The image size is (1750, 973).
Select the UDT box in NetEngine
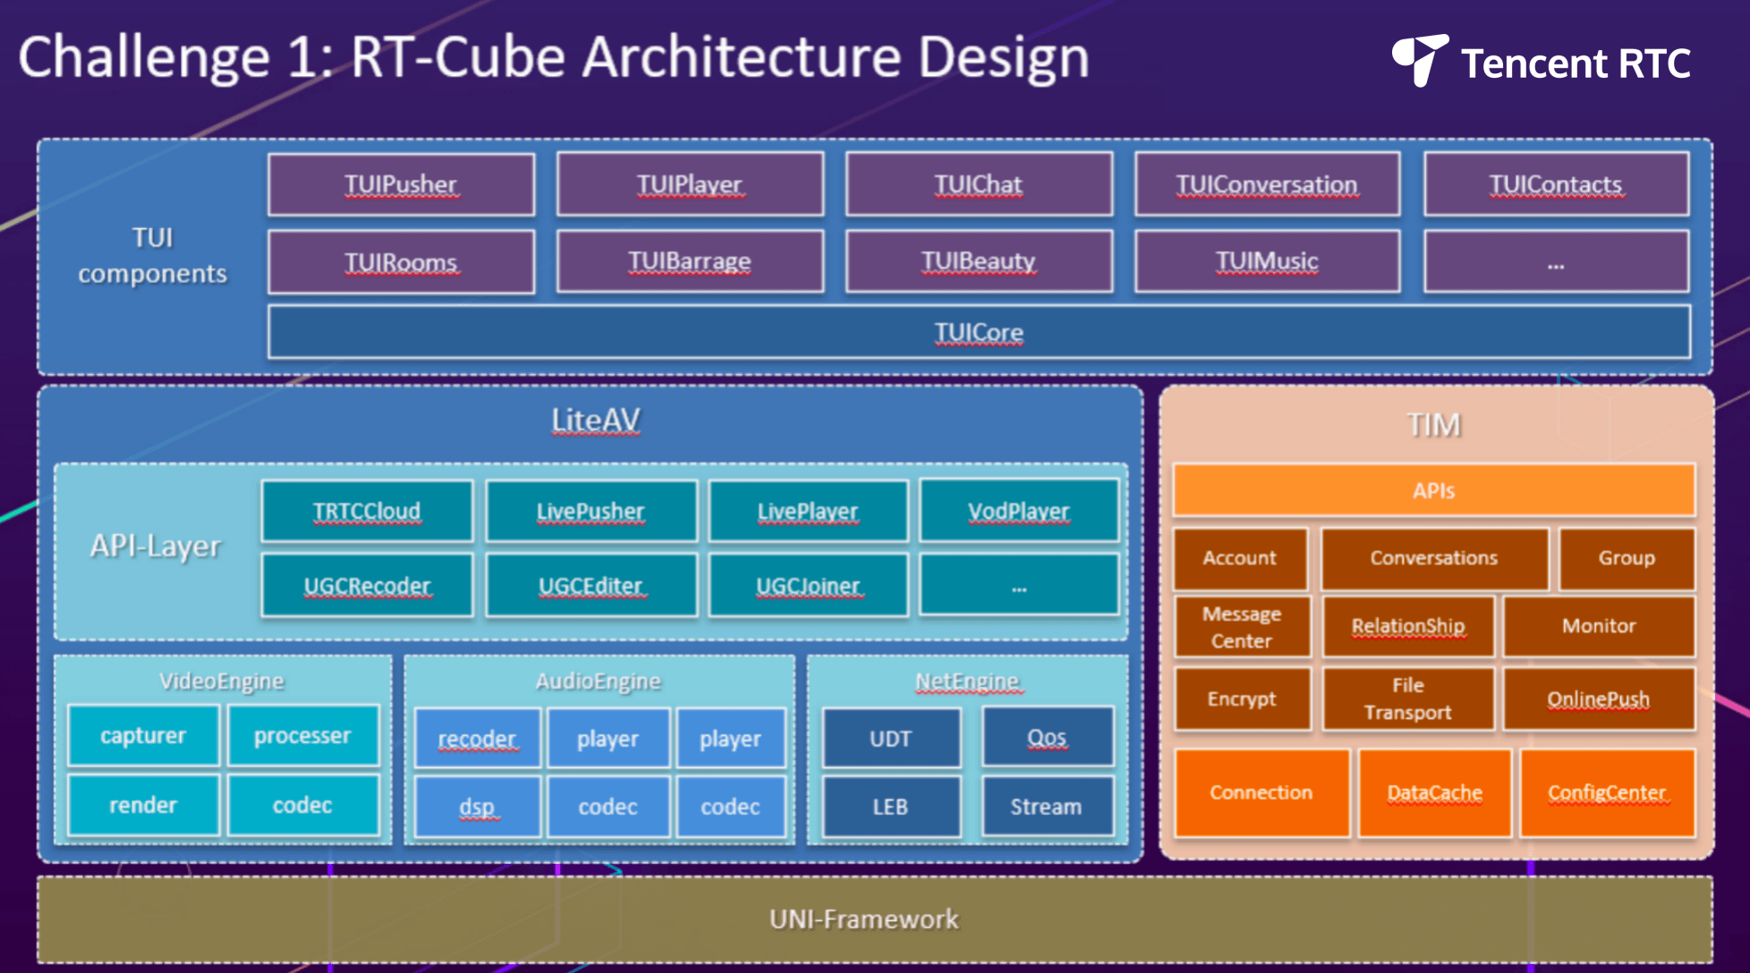coord(891,739)
